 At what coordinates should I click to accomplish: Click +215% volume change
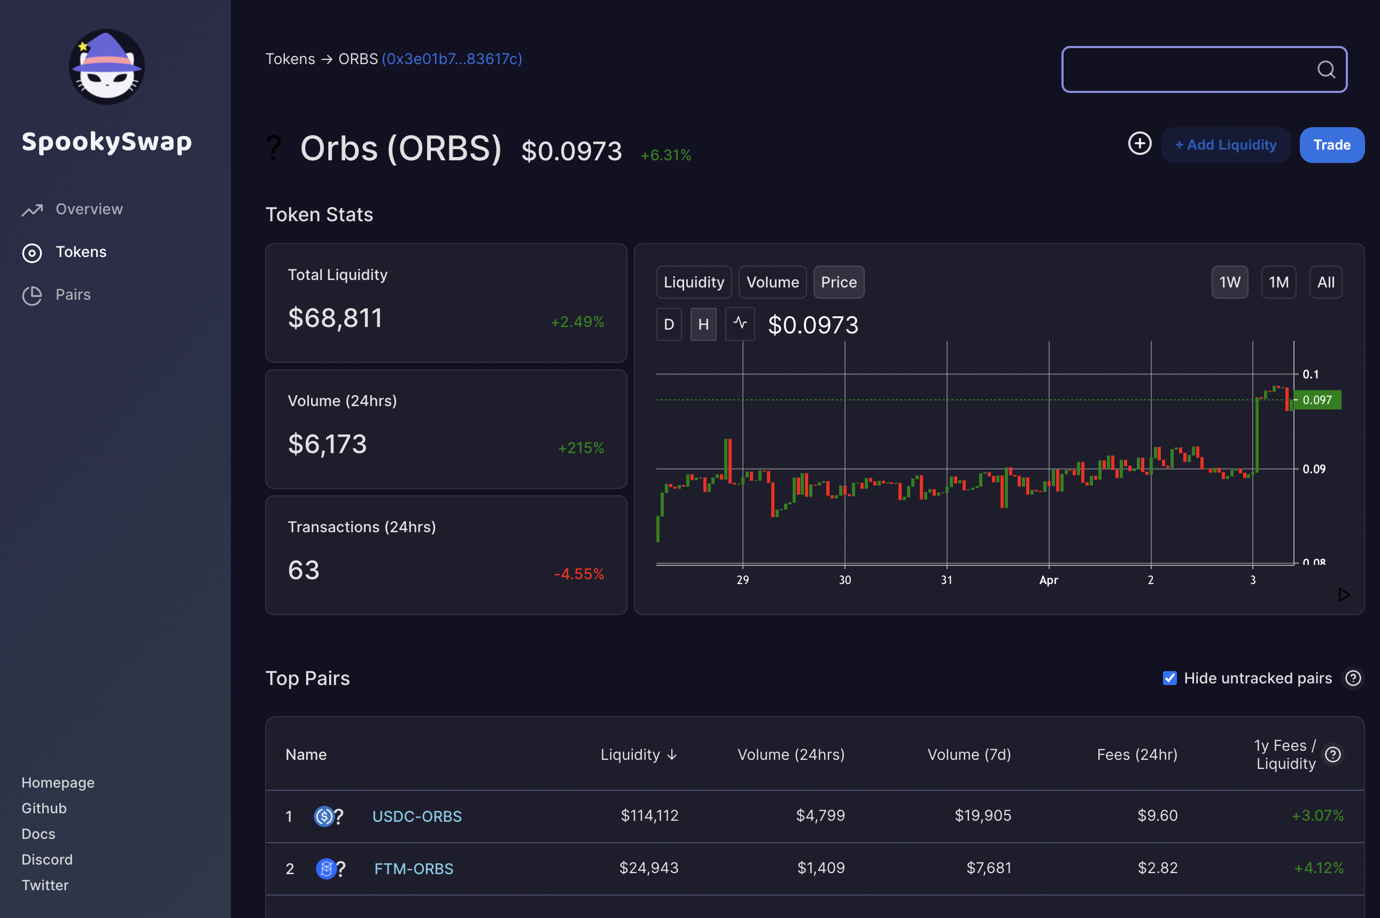(x=581, y=448)
